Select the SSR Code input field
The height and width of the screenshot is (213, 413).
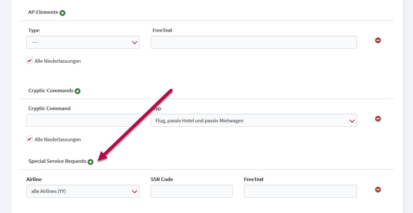[191, 191]
